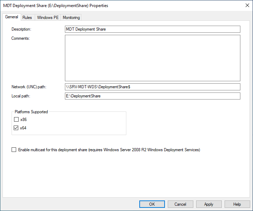The image size is (253, 211).
Task: Apply the deployment share settings
Action: point(209,204)
